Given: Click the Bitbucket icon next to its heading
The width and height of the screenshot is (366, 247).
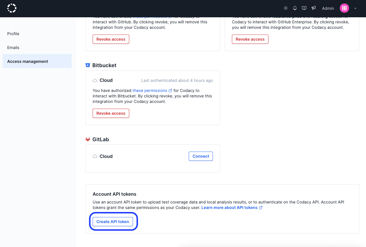Looking at the screenshot, I should point(88,65).
